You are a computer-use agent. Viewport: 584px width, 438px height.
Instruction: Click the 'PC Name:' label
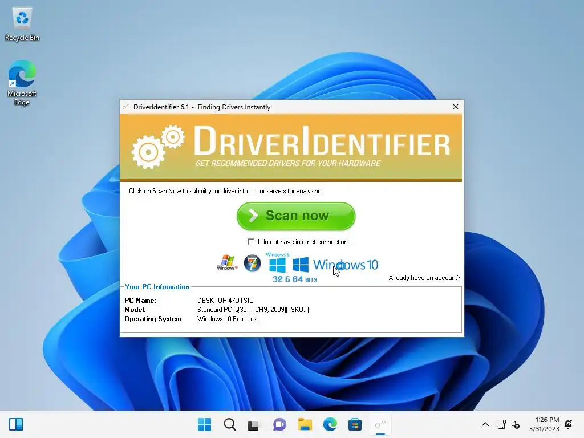140,301
